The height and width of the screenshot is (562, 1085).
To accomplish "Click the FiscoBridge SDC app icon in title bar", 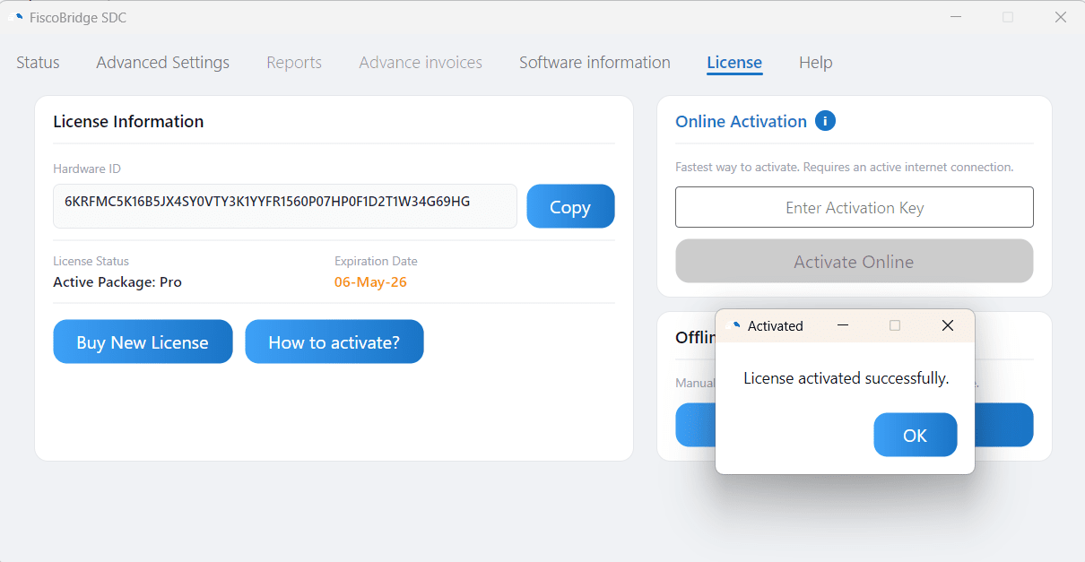I will coord(15,17).
